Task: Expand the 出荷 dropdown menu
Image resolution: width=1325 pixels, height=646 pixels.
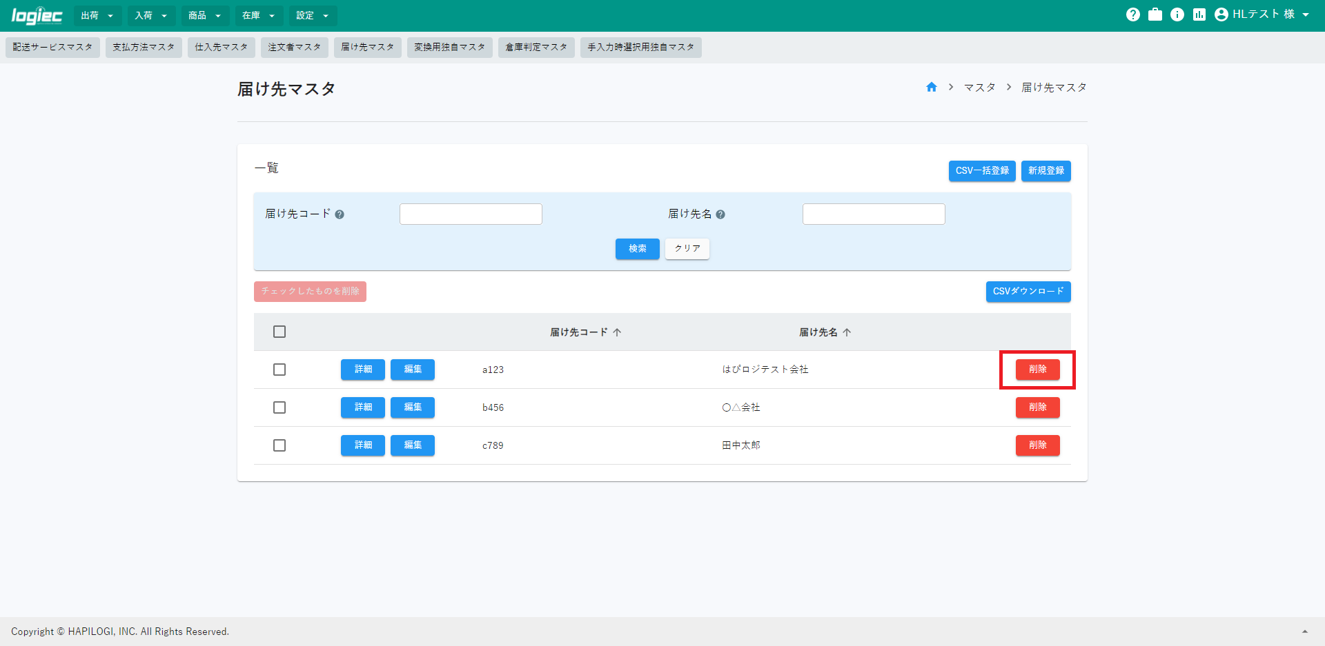Action: 97,15
